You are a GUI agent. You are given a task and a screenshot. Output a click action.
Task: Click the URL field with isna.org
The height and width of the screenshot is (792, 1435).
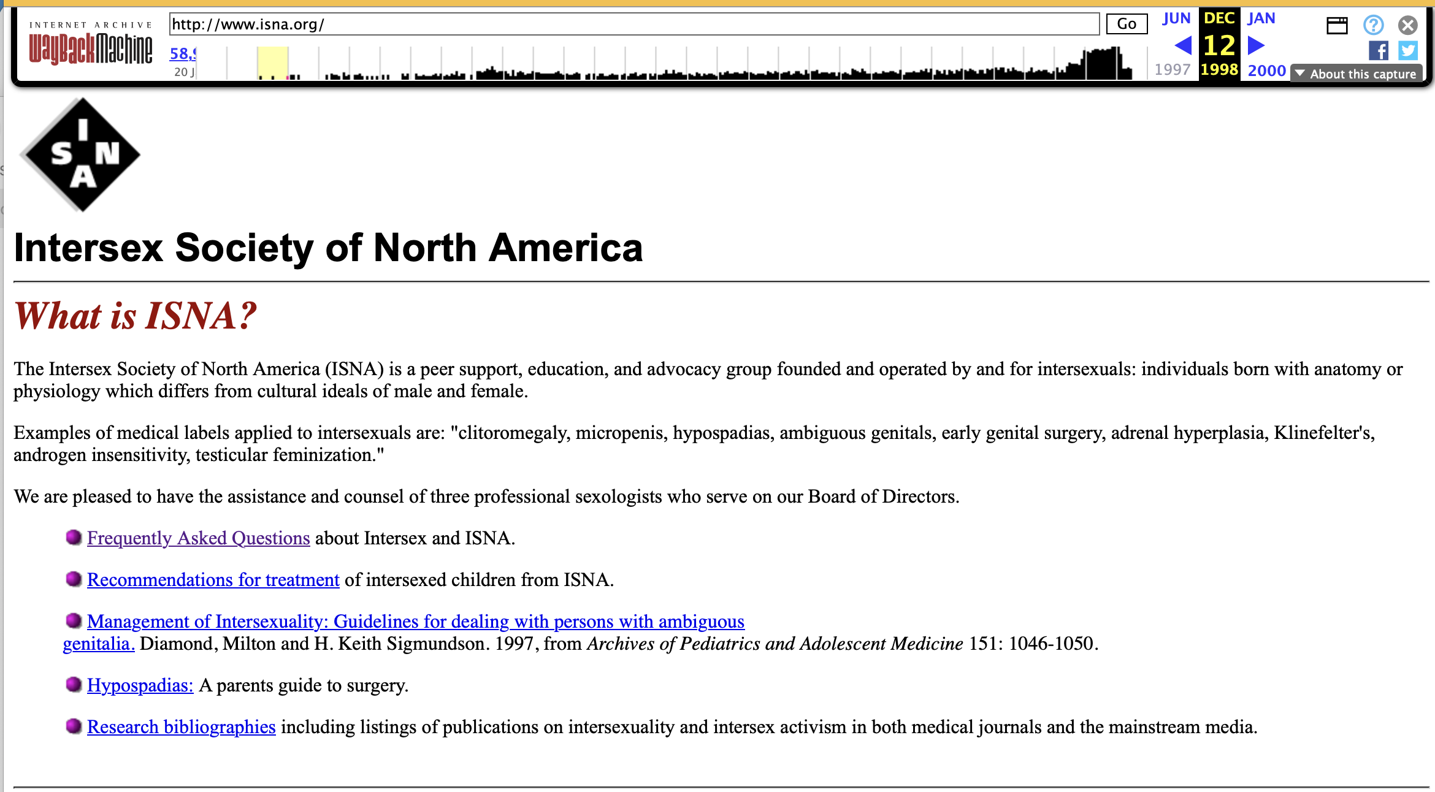pos(634,24)
